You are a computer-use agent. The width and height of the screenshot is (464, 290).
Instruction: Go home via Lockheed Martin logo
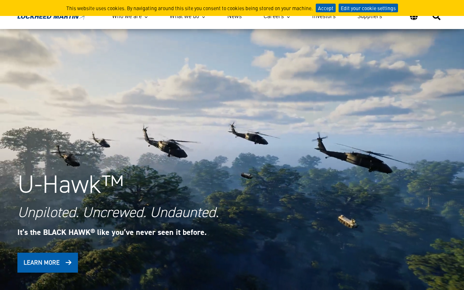coord(51,17)
